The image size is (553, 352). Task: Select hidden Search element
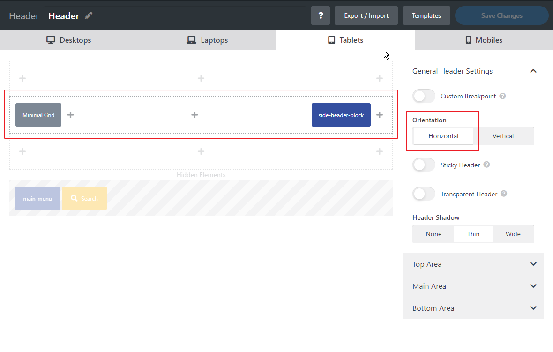[x=84, y=199]
